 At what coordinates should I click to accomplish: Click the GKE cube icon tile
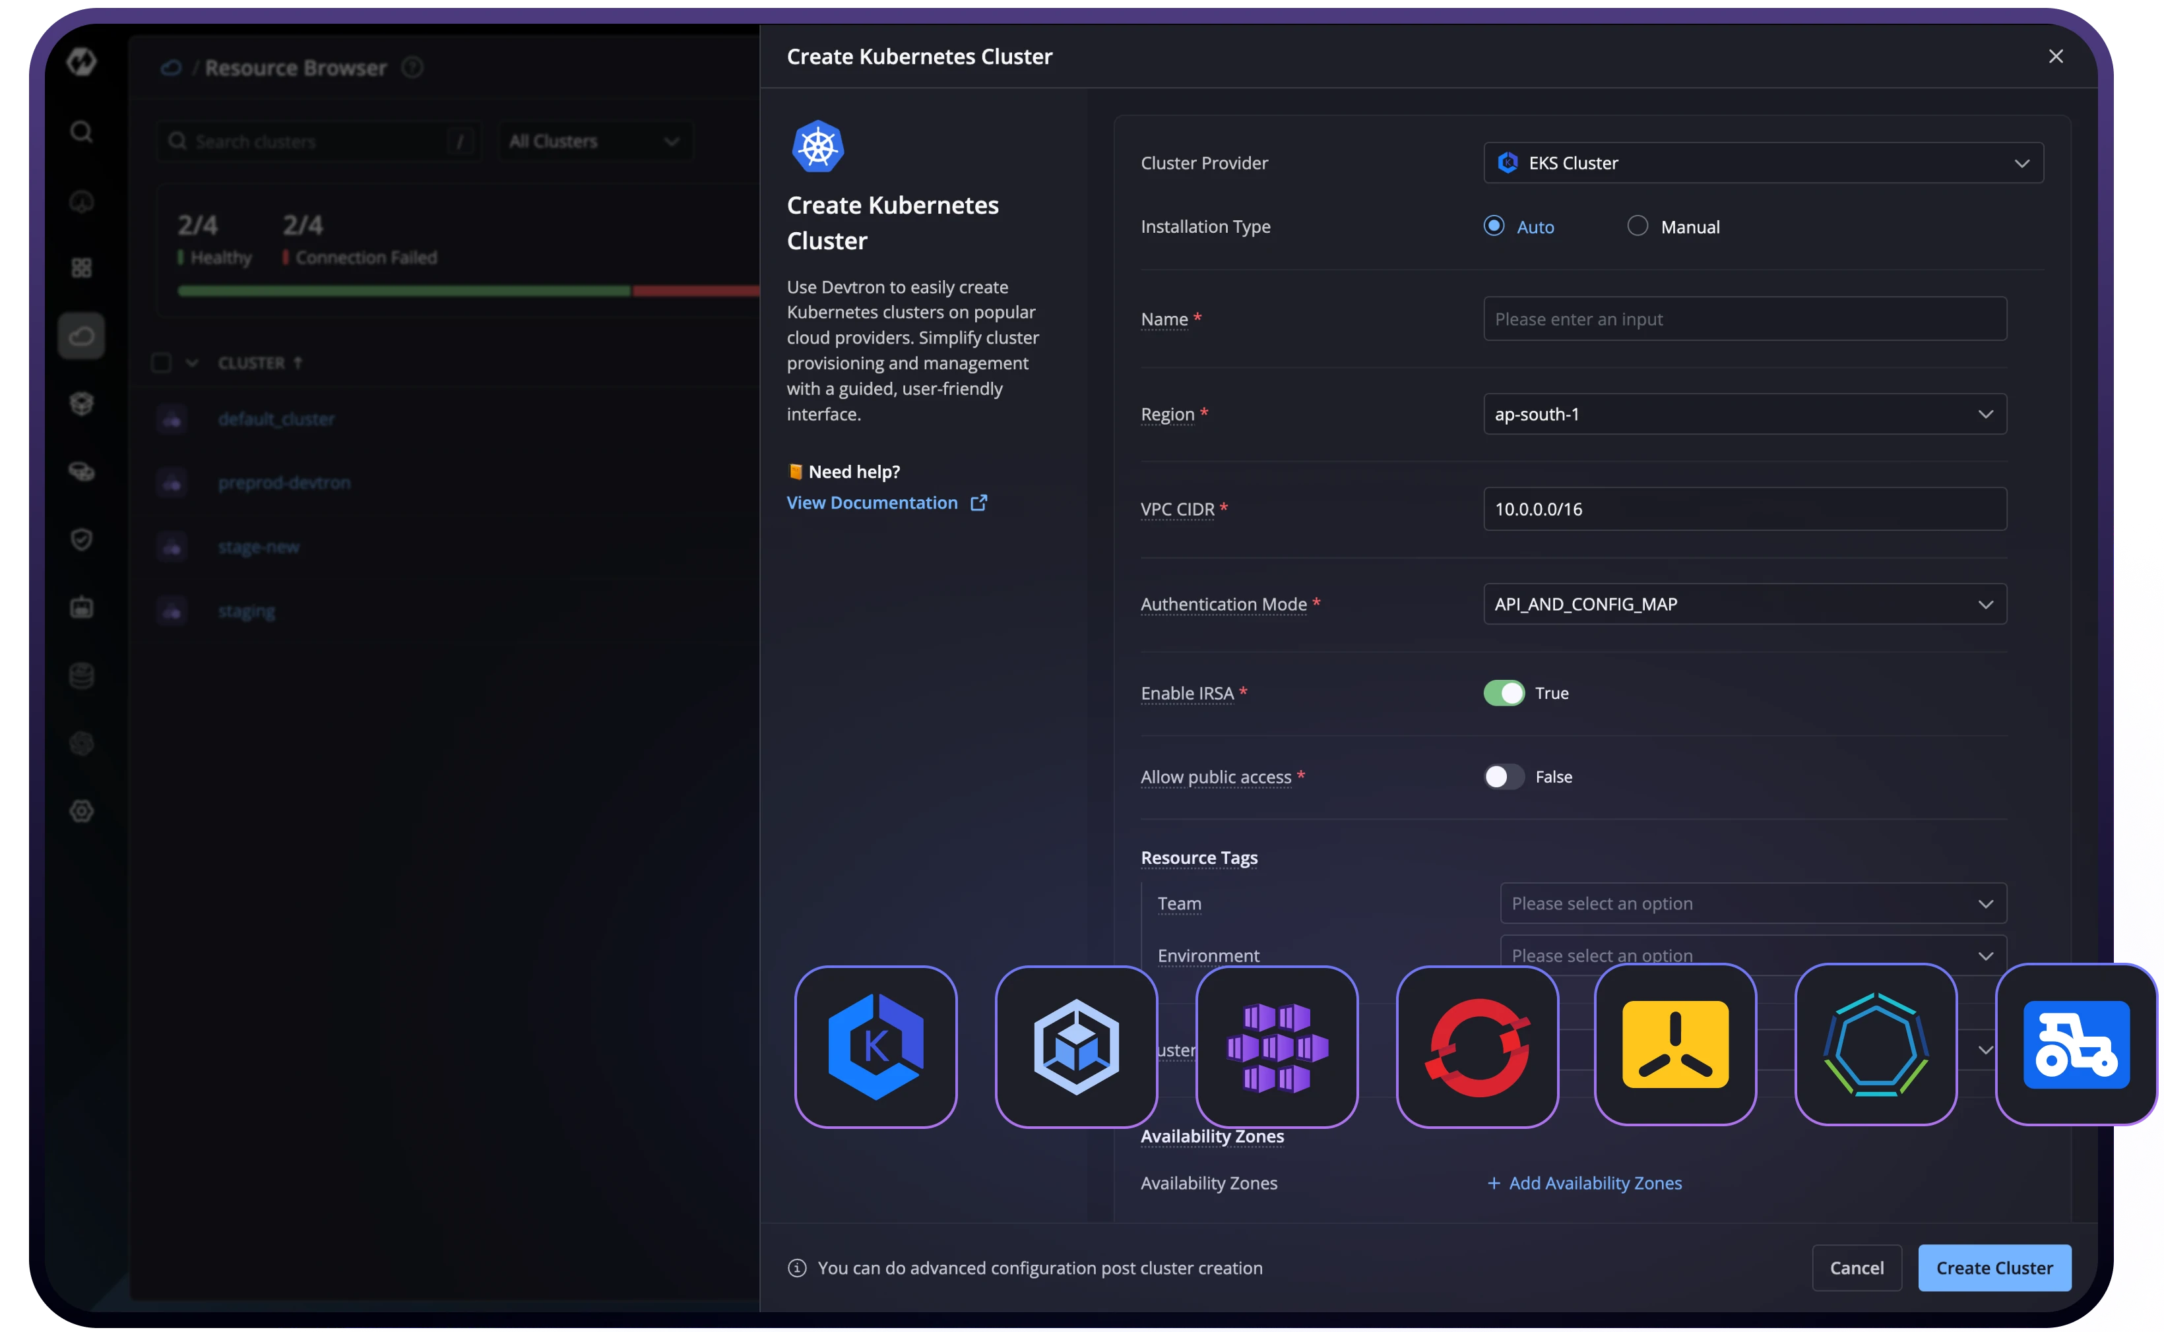click(1075, 1046)
